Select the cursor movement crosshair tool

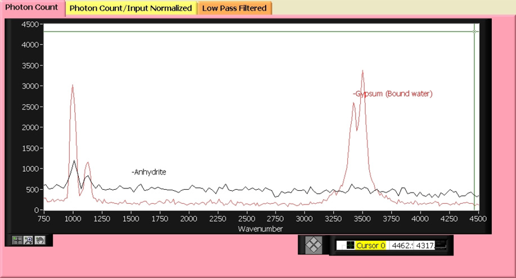pyautogui.click(x=17, y=240)
